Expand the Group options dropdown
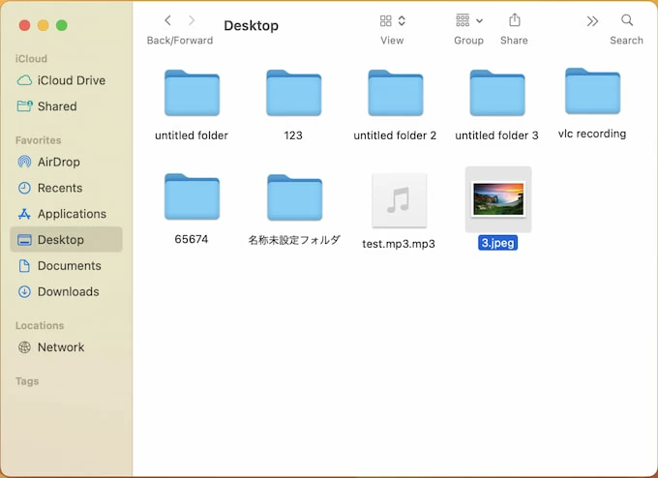 click(468, 20)
